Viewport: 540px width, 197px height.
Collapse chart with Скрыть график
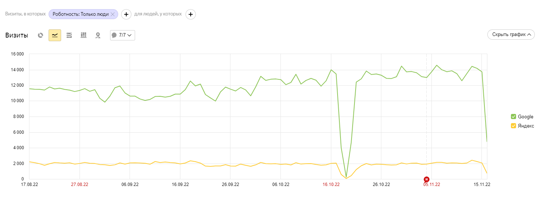pyautogui.click(x=511, y=35)
